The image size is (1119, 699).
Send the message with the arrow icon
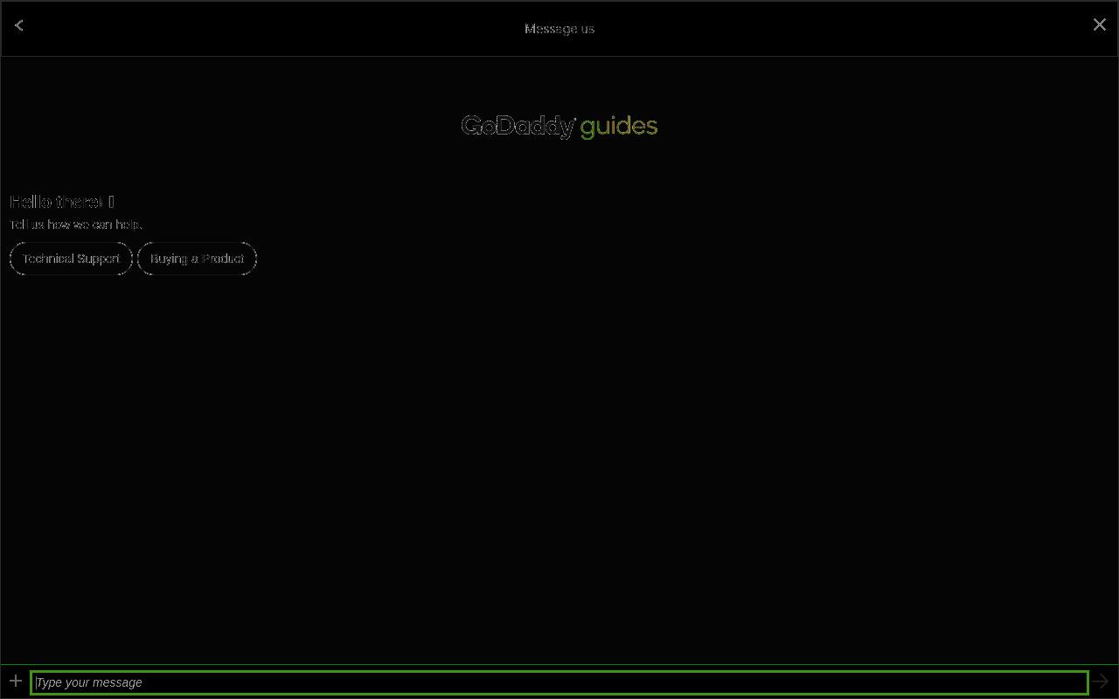click(x=1100, y=682)
